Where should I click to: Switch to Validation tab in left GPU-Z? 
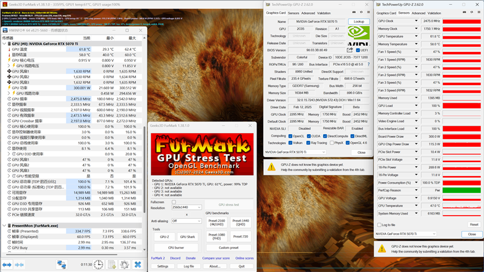(x=324, y=13)
